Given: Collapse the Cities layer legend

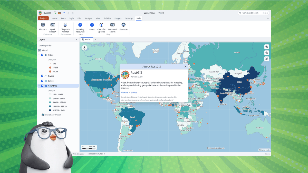Looking at the screenshot, I should [39, 55].
